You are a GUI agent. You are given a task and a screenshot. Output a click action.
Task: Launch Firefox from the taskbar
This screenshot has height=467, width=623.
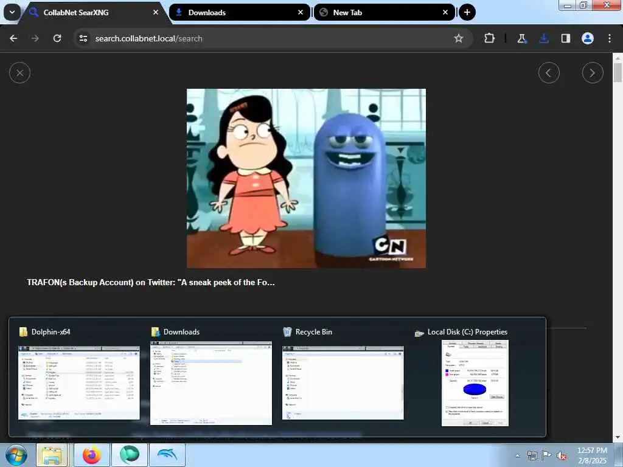[x=92, y=455]
